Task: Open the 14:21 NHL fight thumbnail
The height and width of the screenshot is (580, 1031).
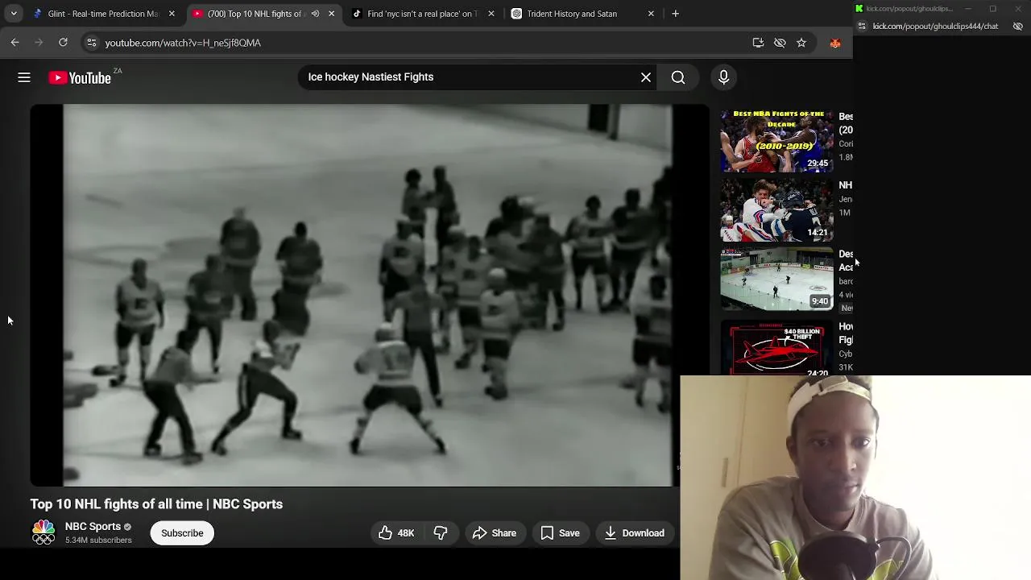Action: [776, 210]
